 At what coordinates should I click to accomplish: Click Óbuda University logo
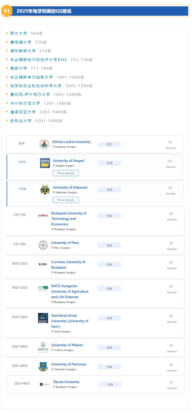[45, 384]
